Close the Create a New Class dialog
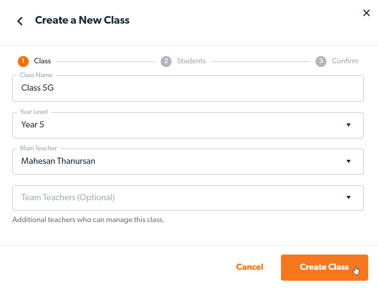The image size is (378, 288). pos(366,13)
